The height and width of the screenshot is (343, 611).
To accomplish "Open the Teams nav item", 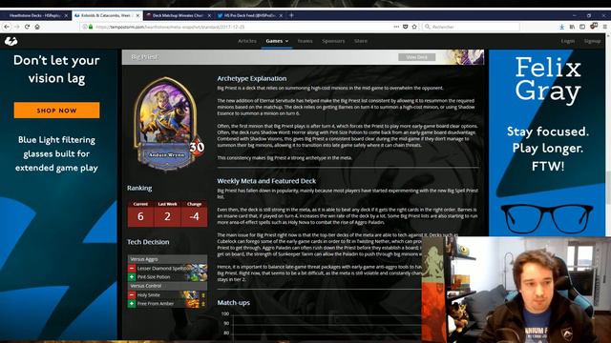I will tap(305, 41).
